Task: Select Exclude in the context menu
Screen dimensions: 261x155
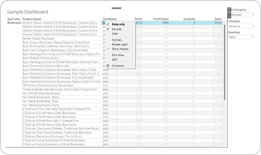Action: pyautogui.click(x=117, y=29)
